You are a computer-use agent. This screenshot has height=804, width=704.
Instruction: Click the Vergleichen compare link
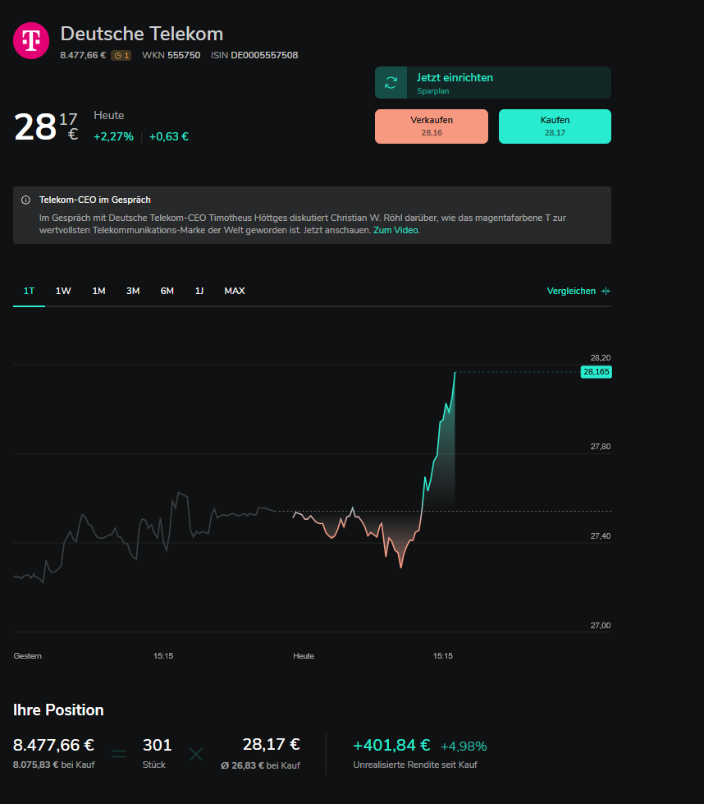click(571, 292)
